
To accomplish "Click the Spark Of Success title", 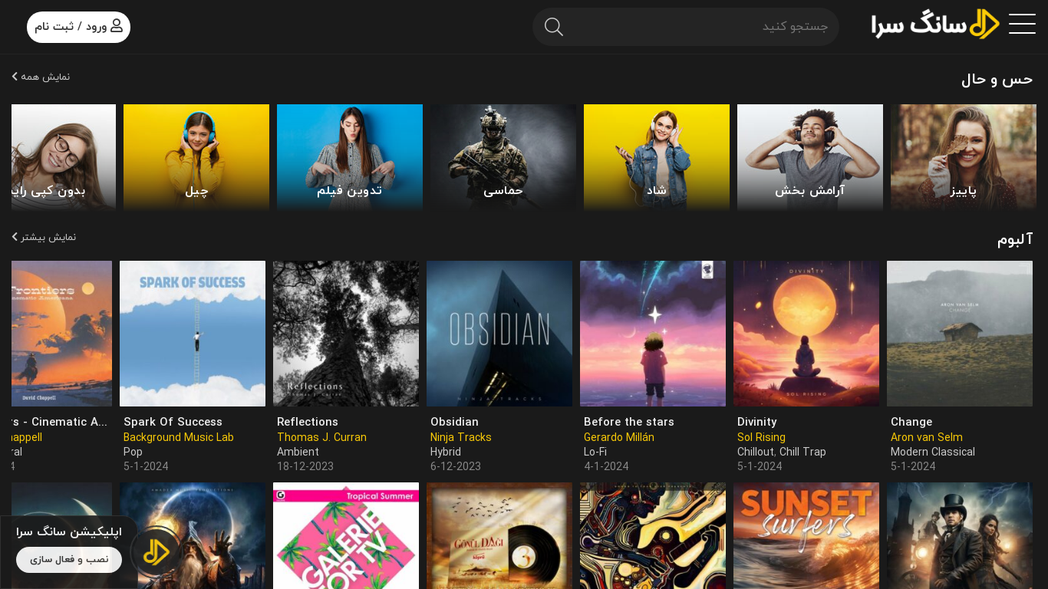I will [x=173, y=422].
